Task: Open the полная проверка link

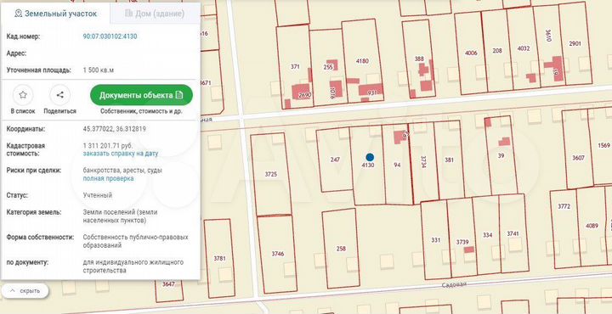Action: pos(108,178)
